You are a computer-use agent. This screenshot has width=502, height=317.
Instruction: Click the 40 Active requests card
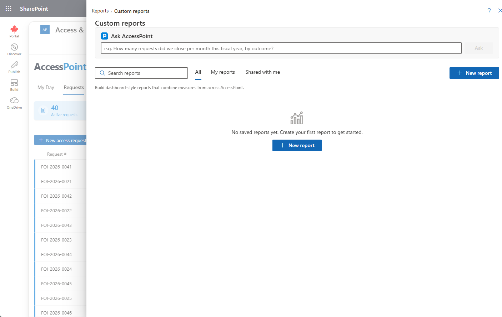pos(60,111)
